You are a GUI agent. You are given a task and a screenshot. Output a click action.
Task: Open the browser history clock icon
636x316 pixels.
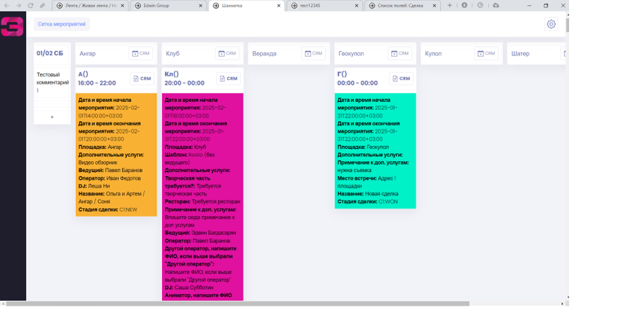click(x=480, y=6)
